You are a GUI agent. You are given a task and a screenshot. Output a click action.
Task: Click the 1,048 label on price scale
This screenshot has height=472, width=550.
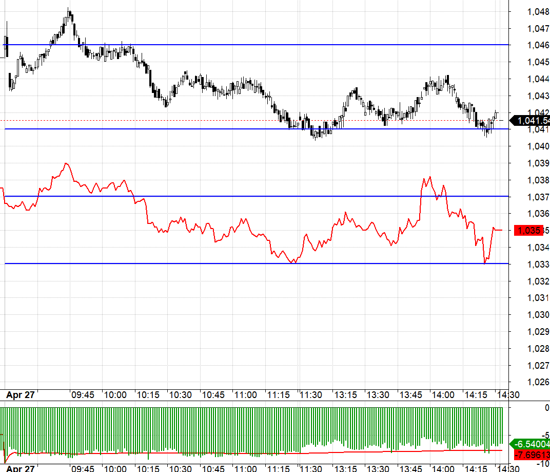click(538, 12)
